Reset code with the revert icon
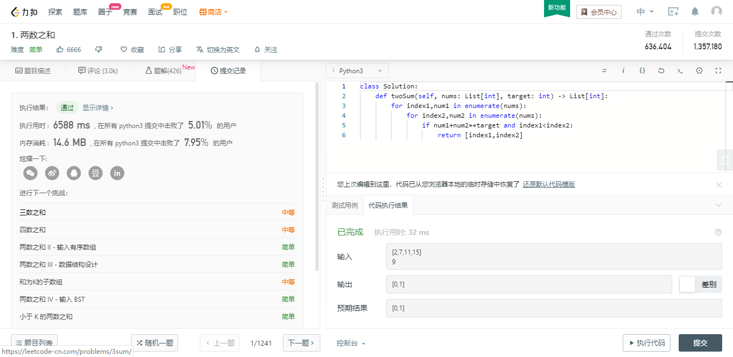 661,71
